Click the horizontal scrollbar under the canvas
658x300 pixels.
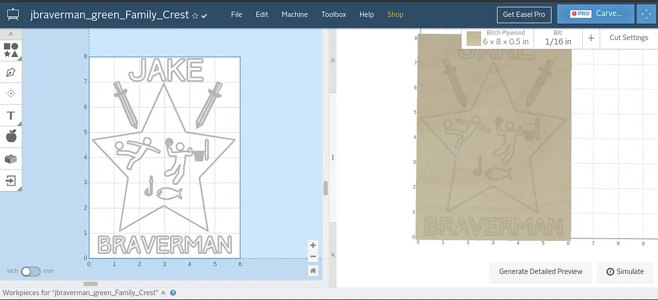90,284
